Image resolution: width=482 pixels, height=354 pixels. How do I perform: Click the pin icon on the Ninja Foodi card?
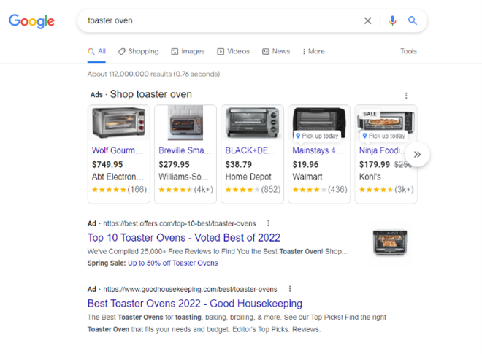364,136
